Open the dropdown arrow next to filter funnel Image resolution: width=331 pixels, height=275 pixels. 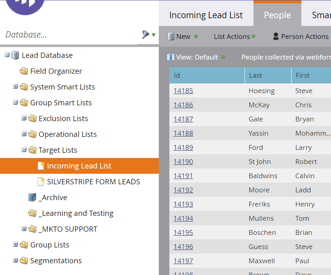click(x=154, y=35)
